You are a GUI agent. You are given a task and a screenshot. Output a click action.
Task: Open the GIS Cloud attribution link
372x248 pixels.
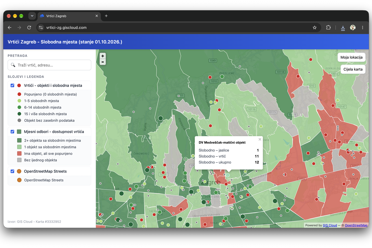(x=330, y=225)
